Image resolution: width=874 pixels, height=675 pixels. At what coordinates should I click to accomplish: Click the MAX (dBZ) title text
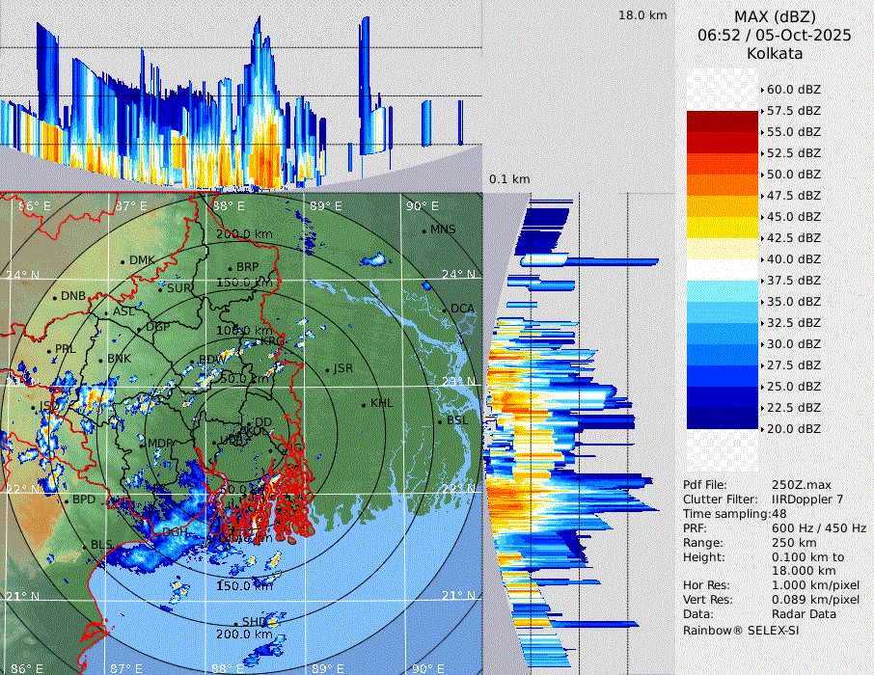(774, 16)
